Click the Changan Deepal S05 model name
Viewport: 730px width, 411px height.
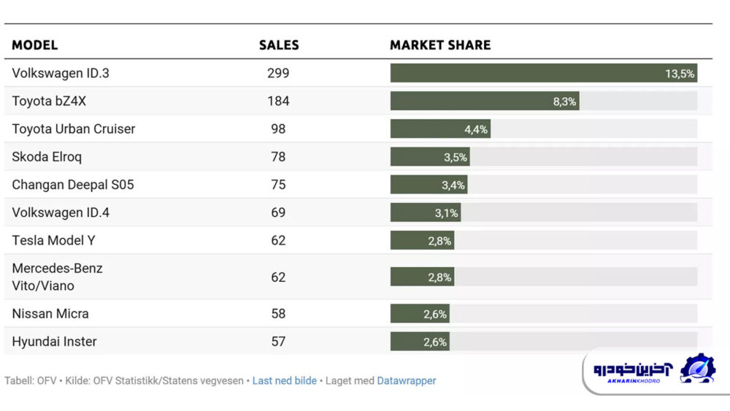[x=73, y=185]
